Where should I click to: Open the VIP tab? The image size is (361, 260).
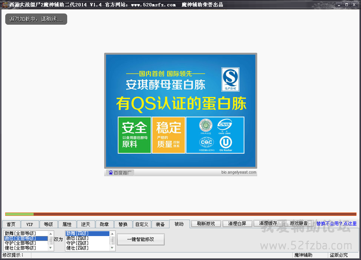click(x=29, y=224)
